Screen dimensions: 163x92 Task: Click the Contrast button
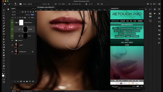[x=136, y=37]
